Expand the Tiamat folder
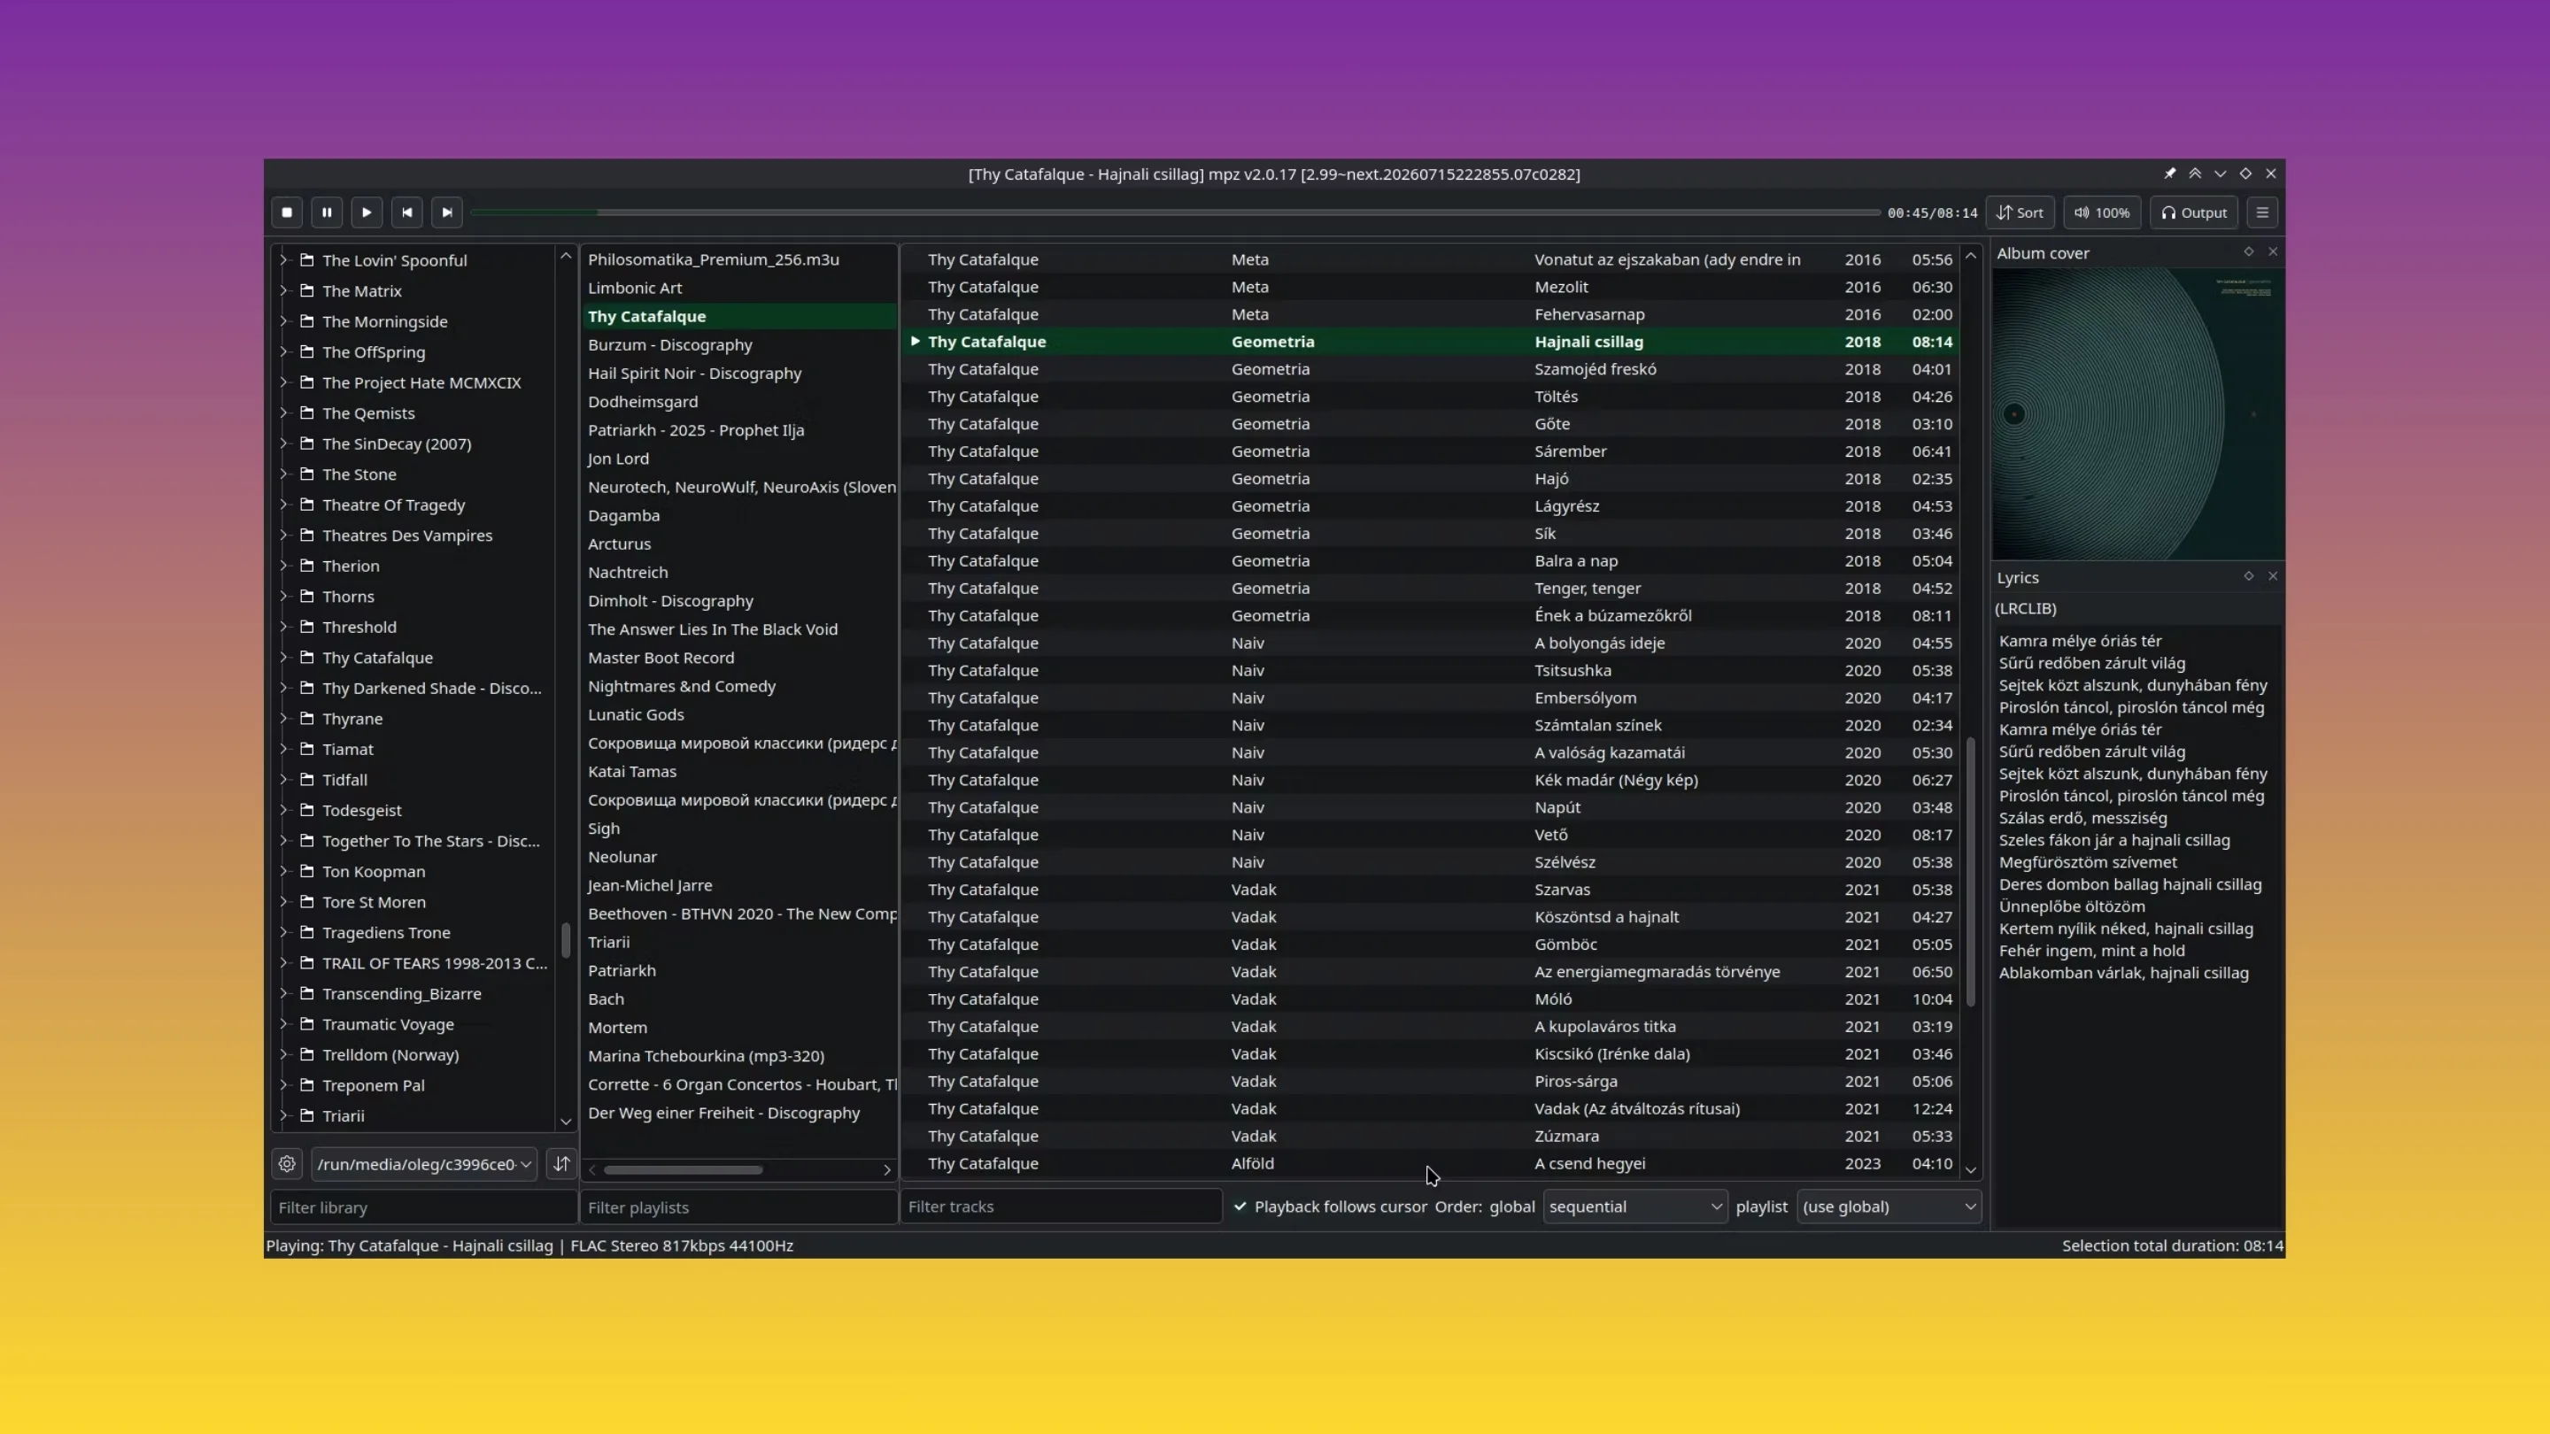 pos(283,749)
